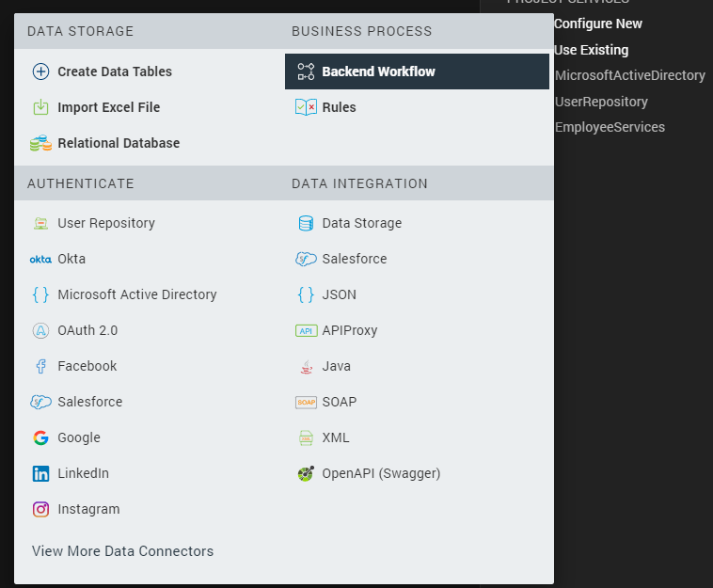Click Configure New in project services
This screenshot has width=713, height=588.
click(x=598, y=24)
